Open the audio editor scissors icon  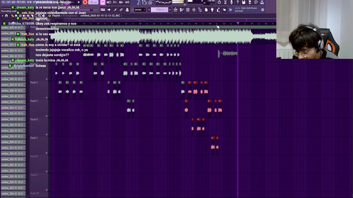point(225,2)
